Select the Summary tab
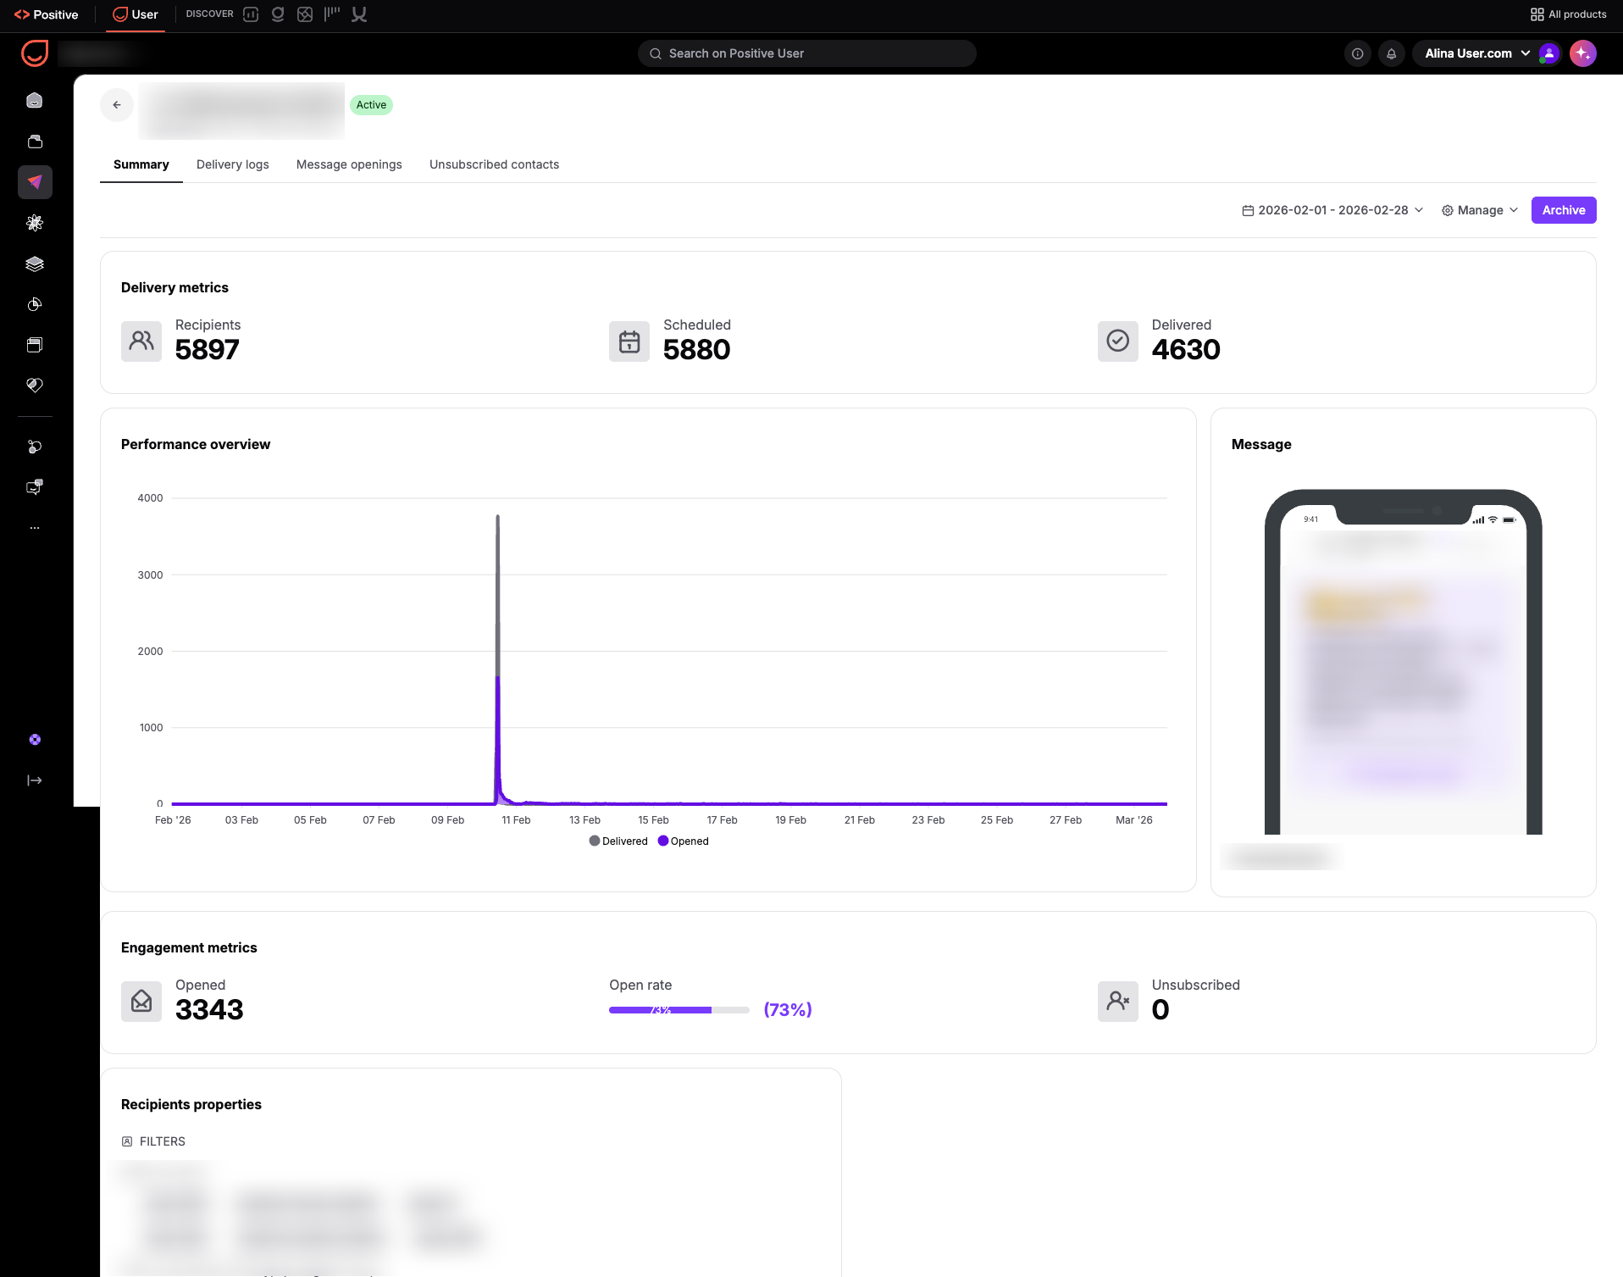 pos(141,164)
